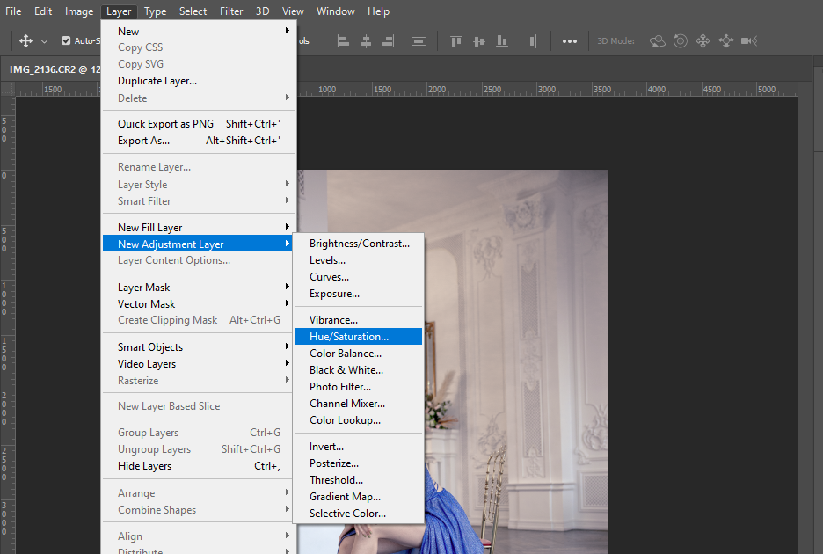This screenshot has height=554, width=823.
Task: Open the Image menu
Action: pyautogui.click(x=79, y=11)
